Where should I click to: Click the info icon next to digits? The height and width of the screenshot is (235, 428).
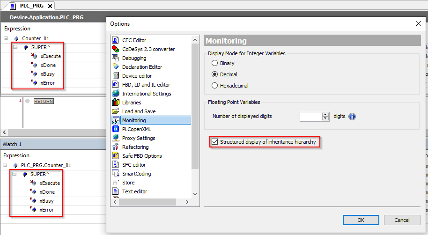352,117
